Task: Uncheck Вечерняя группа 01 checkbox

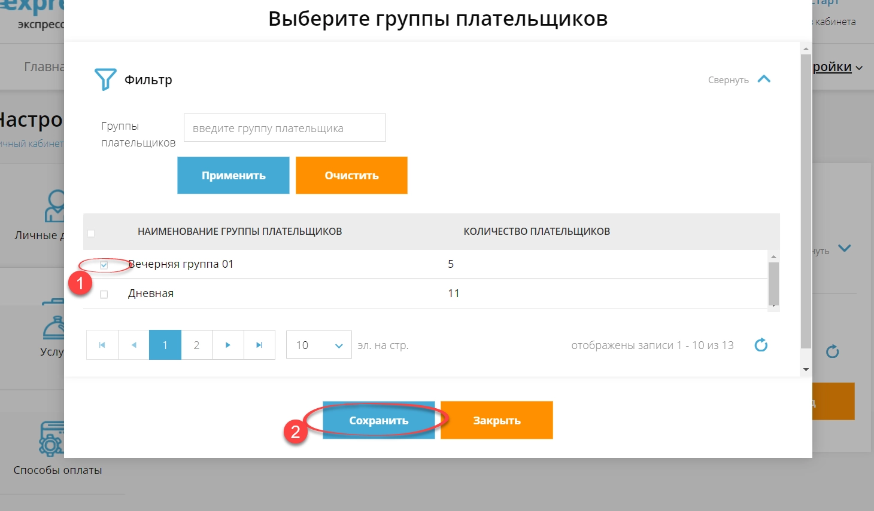Action: [x=104, y=265]
